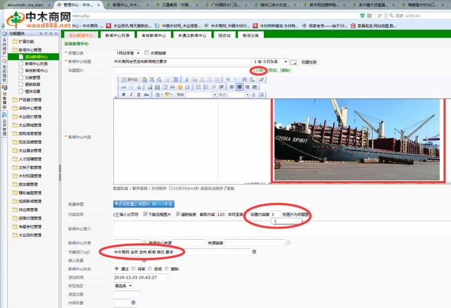Select the 待审 status radio button
Screen dimensions: 451x308
[133, 269]
